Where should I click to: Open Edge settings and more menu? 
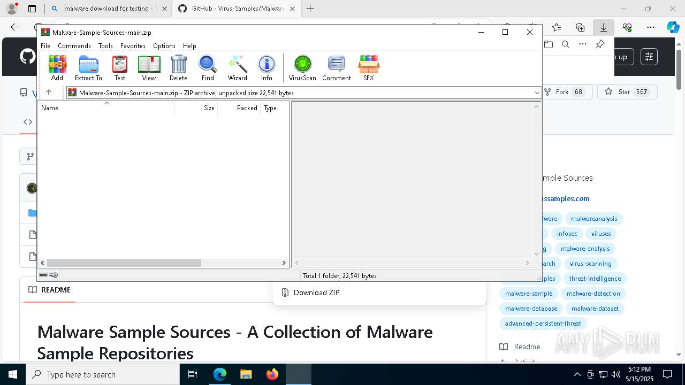point(651,27)
